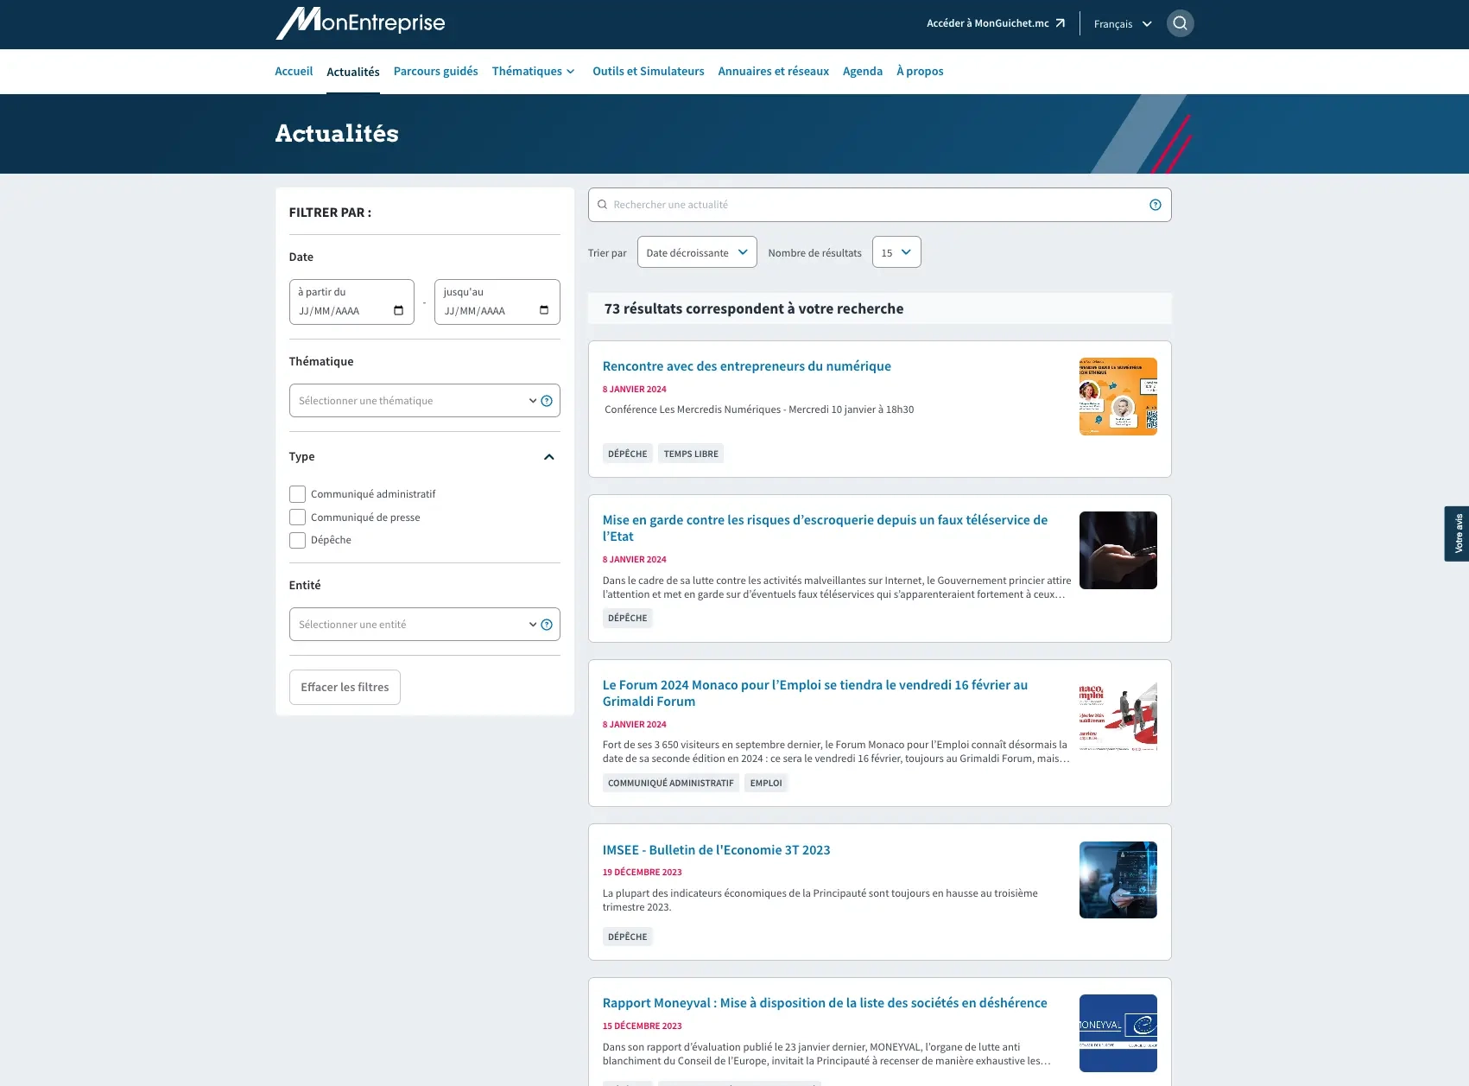Viewport: 1469px width, 1086px height.
Task: Expand the Thématiques navigation menu
Action: click(x=534, y=71)
